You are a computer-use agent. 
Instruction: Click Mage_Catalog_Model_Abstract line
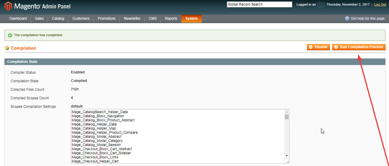click(x=97, y=137)
